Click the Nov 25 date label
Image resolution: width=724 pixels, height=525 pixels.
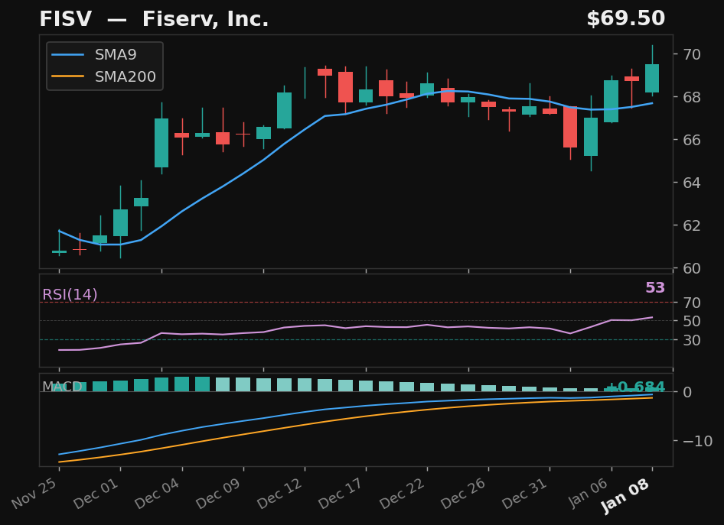(x=35, y=493)
